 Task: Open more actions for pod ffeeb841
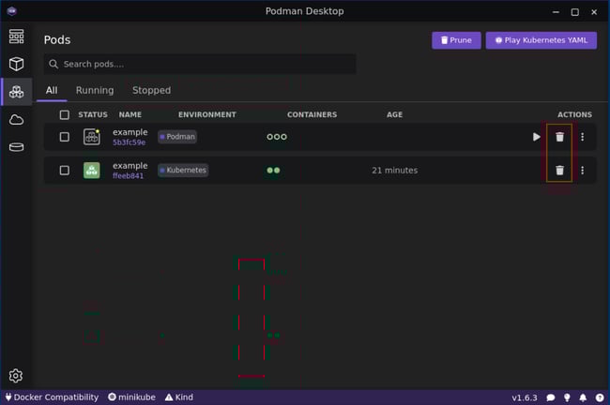[583, 171]
